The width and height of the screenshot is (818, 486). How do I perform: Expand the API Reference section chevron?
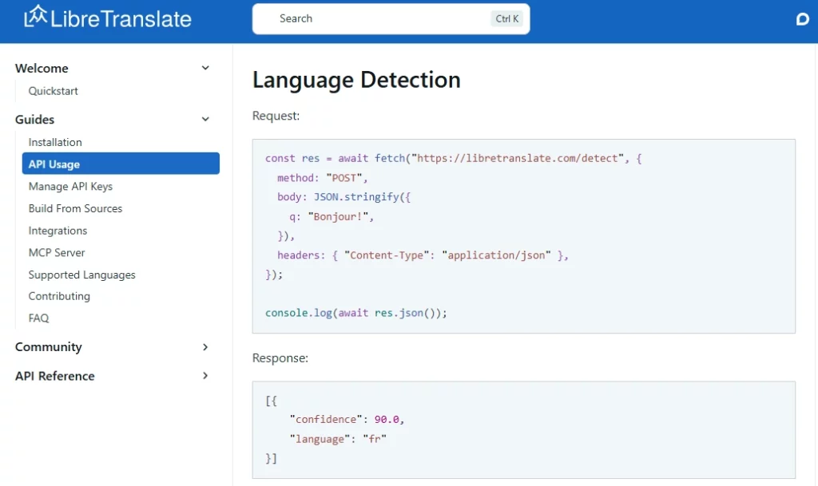205,376
